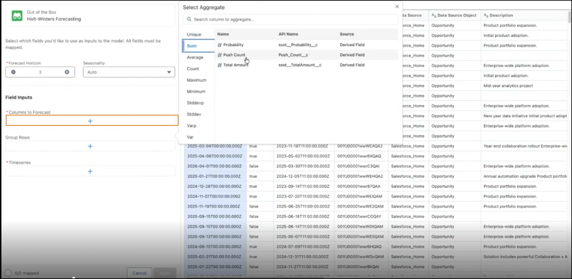Click the table vertical scrollbar

coord(569,17)
